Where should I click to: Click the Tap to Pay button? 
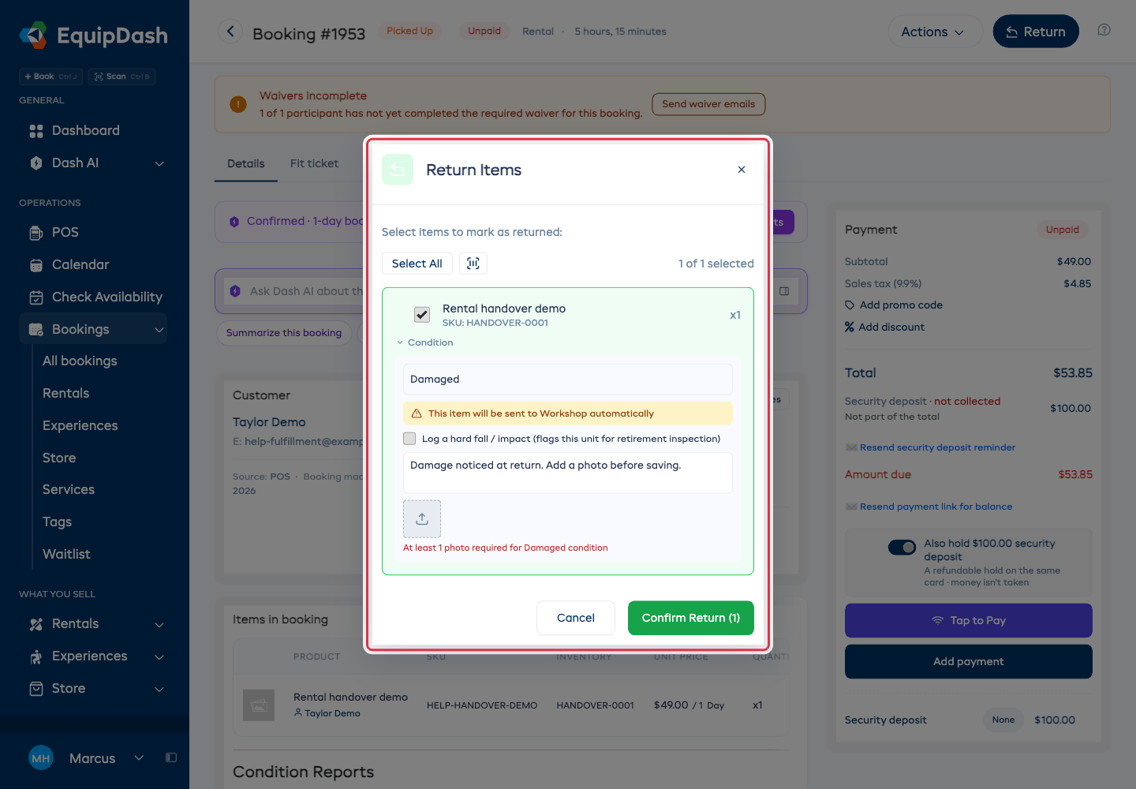tap(969, 620)
